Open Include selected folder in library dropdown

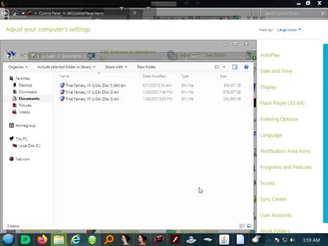click(66, 67)
